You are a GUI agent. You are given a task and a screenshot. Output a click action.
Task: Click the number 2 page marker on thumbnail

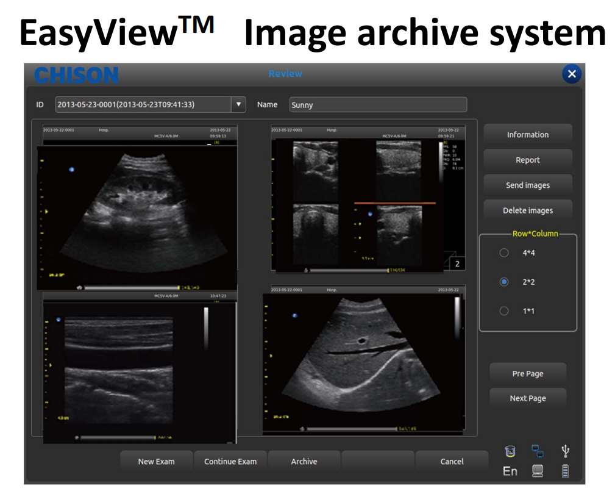pos(457,263)
